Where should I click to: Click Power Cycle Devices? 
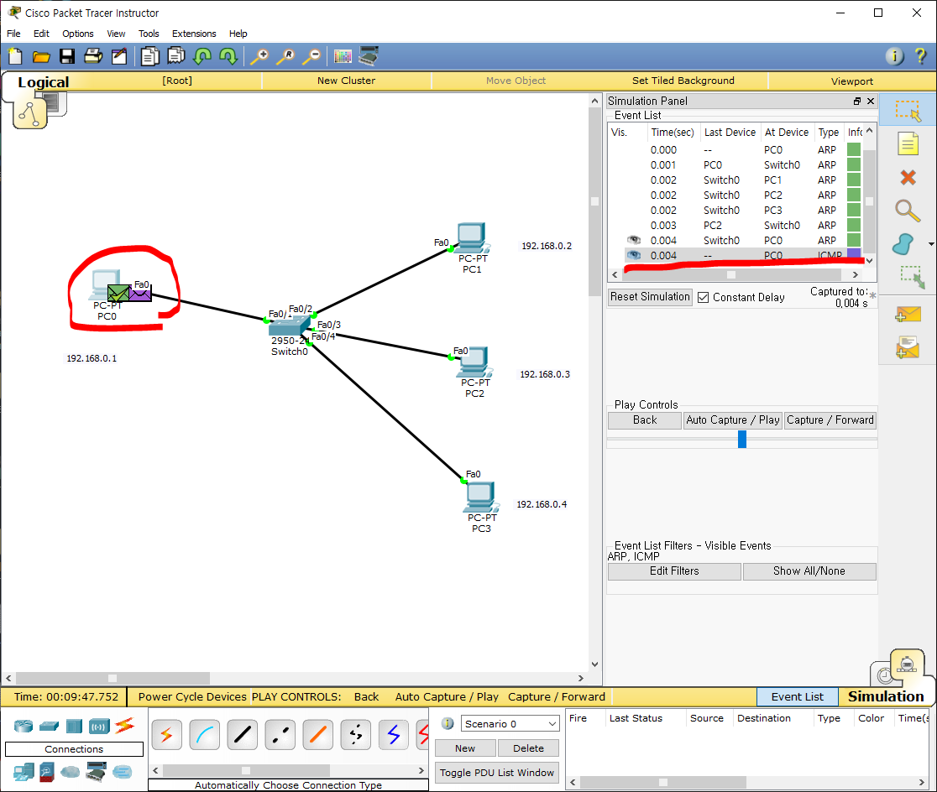(192, 696)
